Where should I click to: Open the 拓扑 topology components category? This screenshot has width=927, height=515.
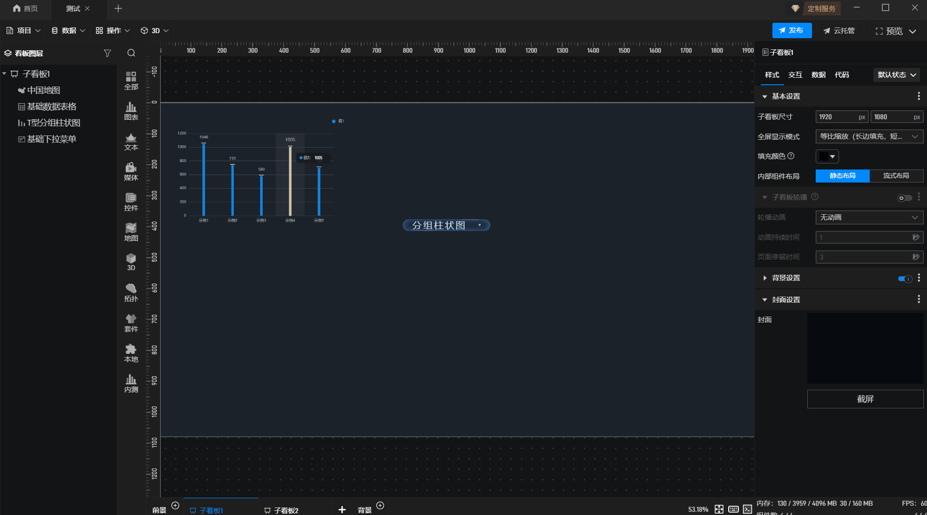tap(131, 292)
